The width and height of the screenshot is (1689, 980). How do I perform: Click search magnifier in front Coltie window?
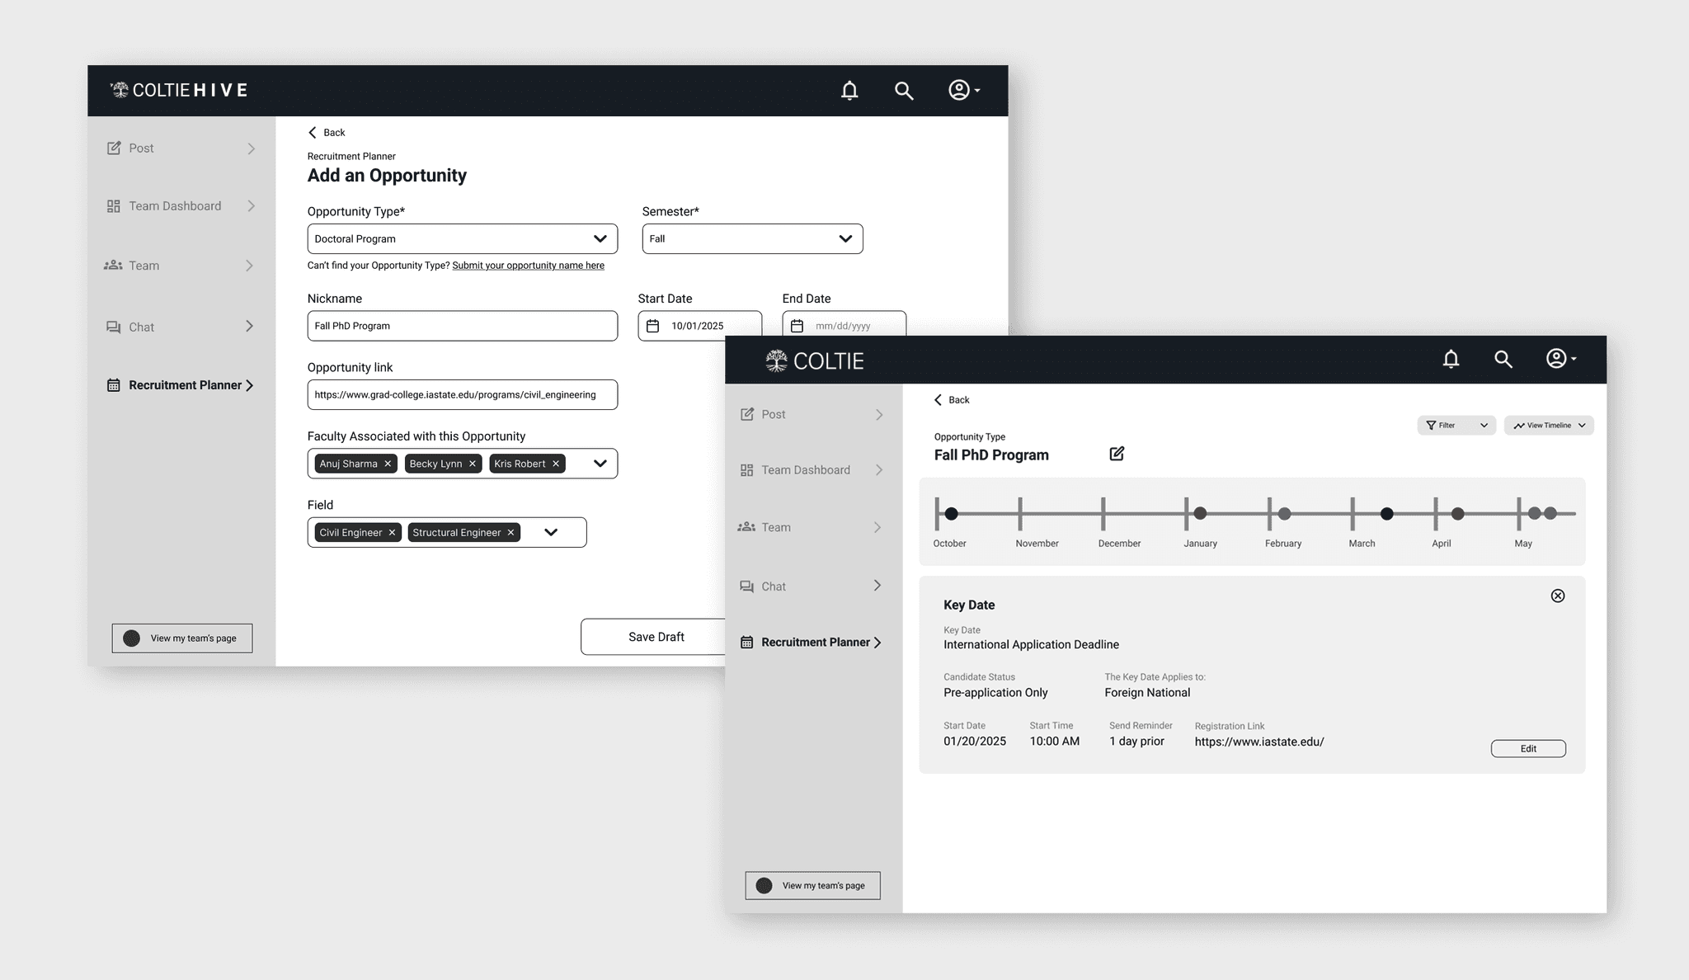tap(1503, 359)
